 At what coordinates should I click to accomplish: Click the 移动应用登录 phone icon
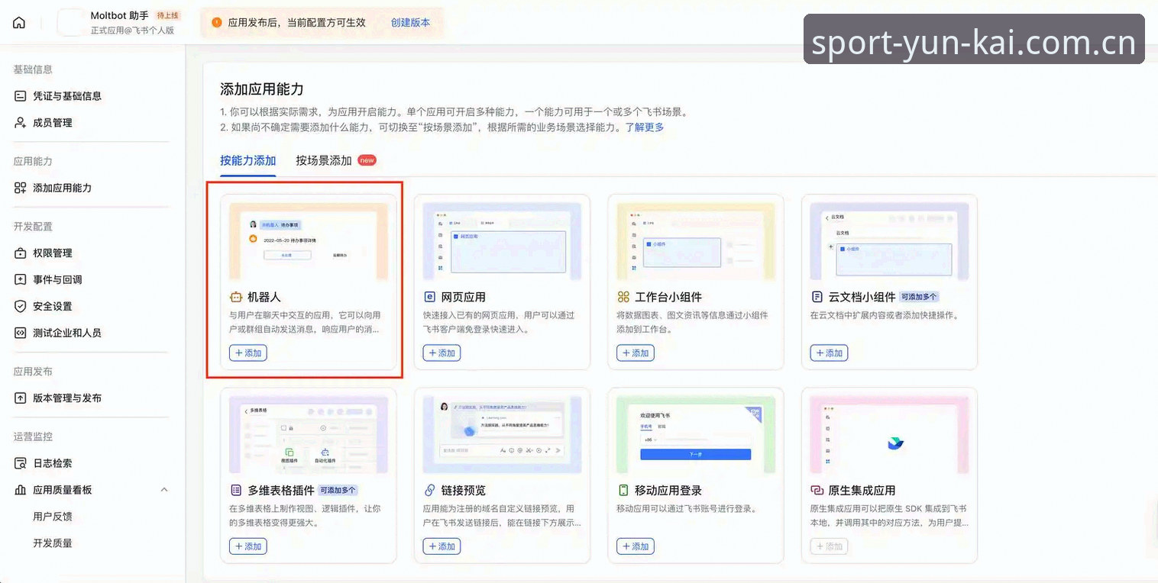(x=623, y=491)
